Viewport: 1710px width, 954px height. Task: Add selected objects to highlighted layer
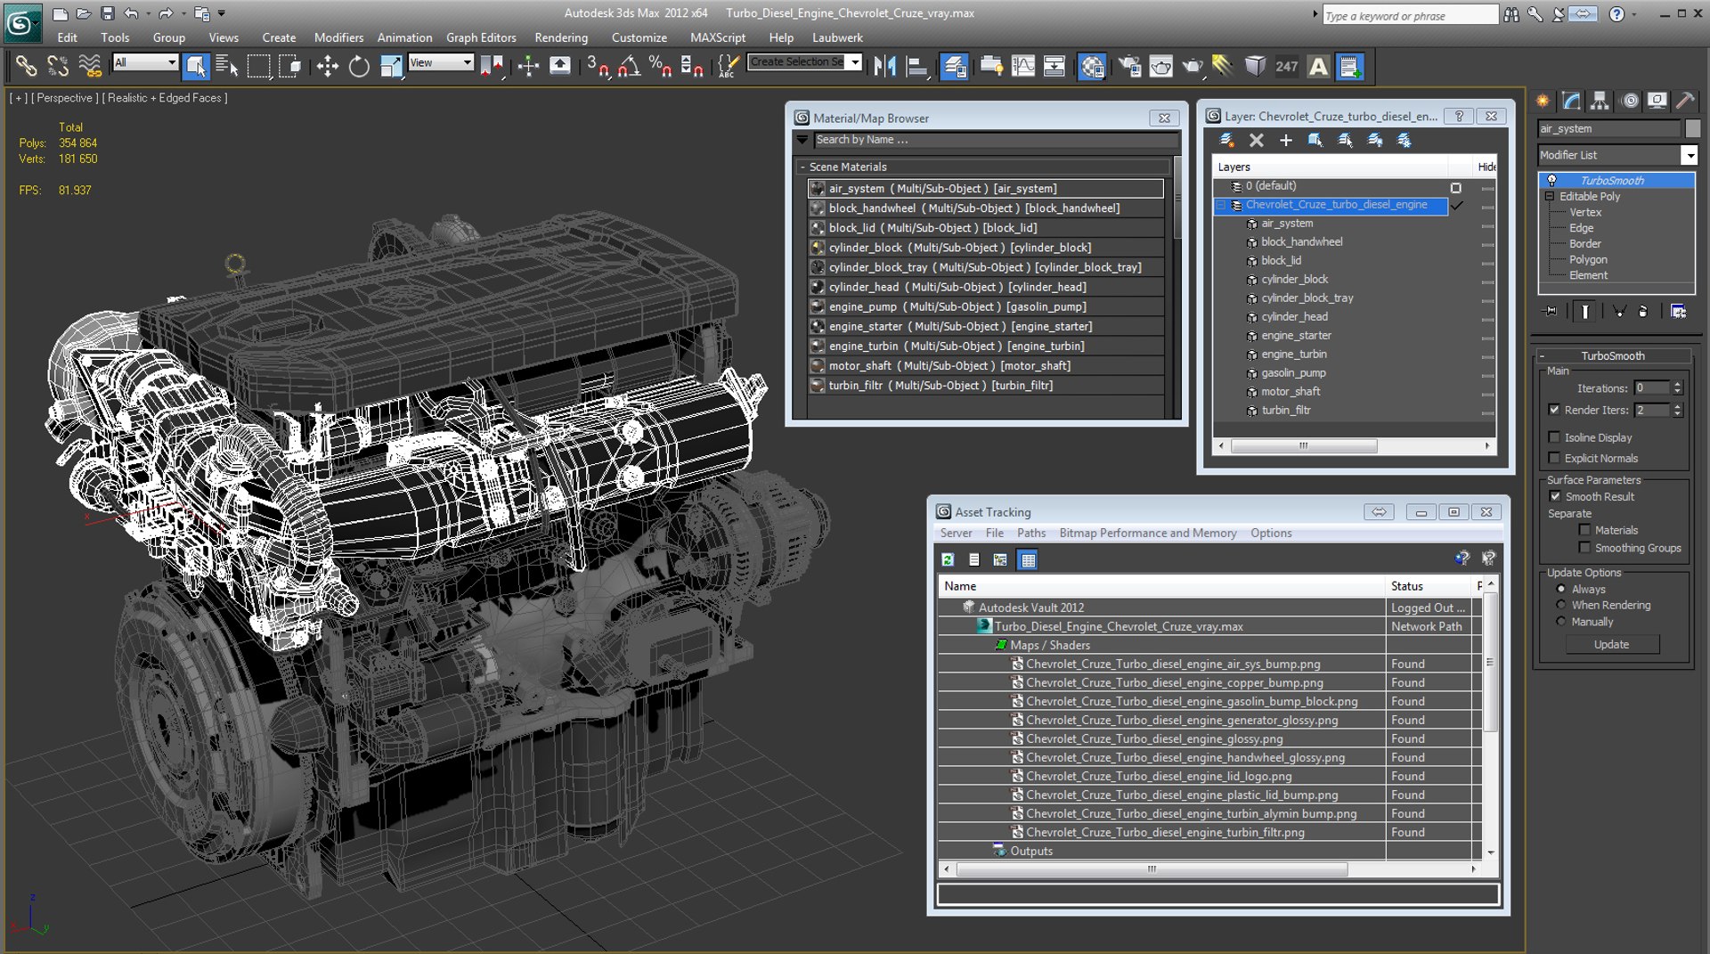click(1285, 140)
